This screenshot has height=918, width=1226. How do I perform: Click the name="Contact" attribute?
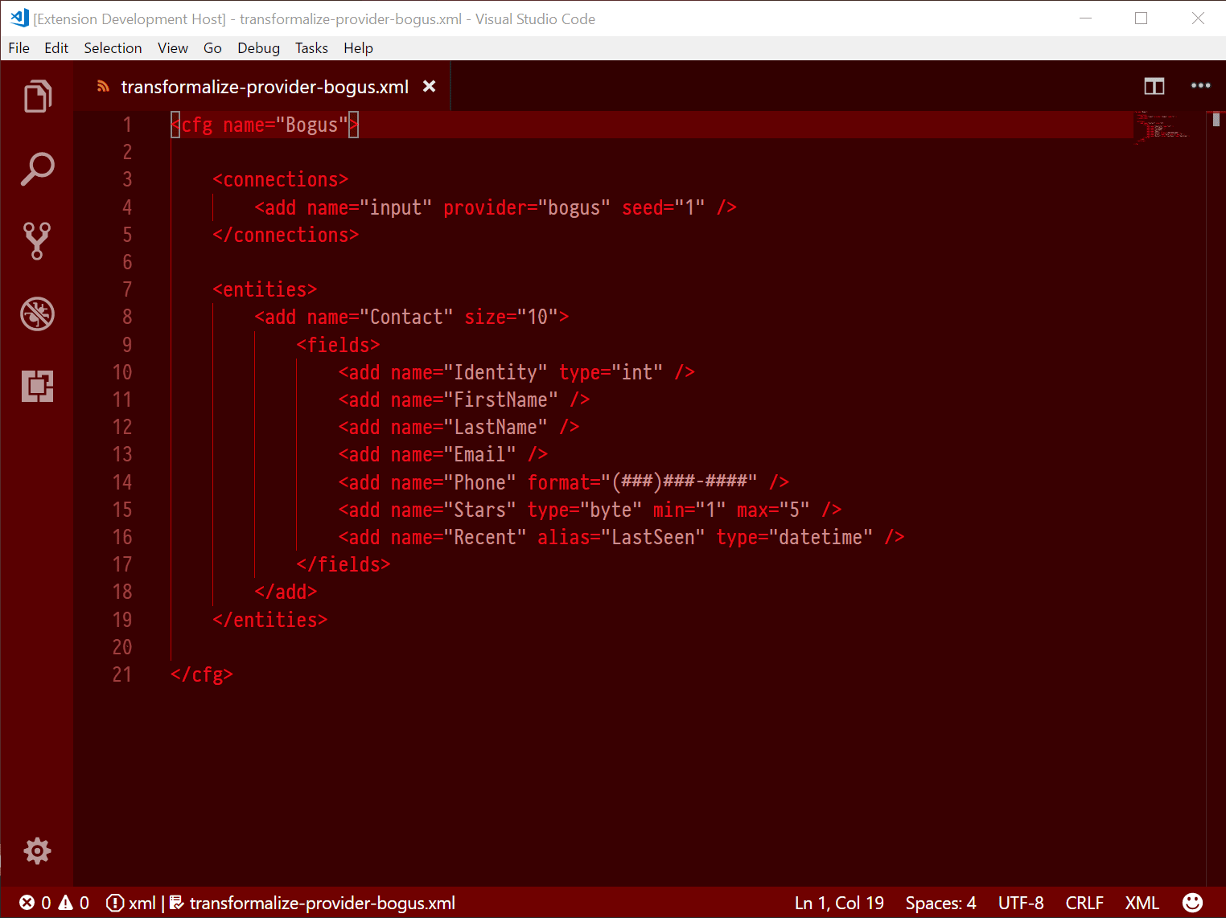[x=380, y=317]
